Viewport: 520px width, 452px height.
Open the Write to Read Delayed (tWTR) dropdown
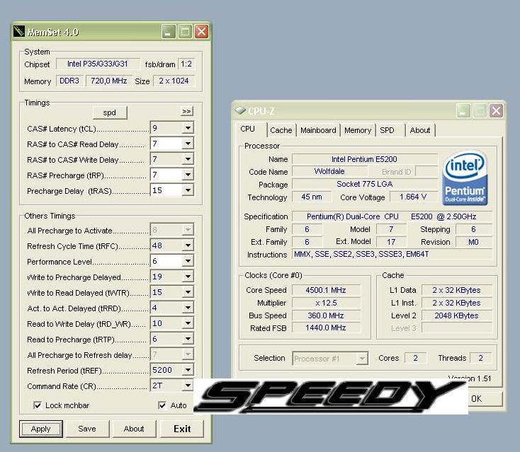pos(188,292)
